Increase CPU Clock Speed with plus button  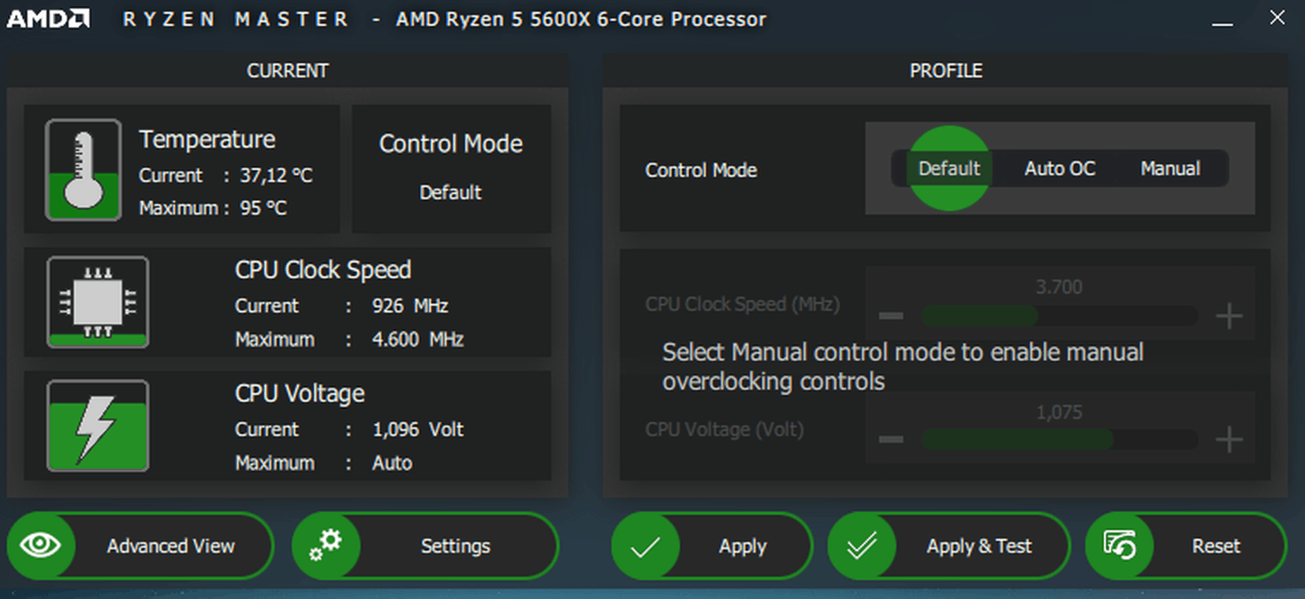coord(1229,316)
